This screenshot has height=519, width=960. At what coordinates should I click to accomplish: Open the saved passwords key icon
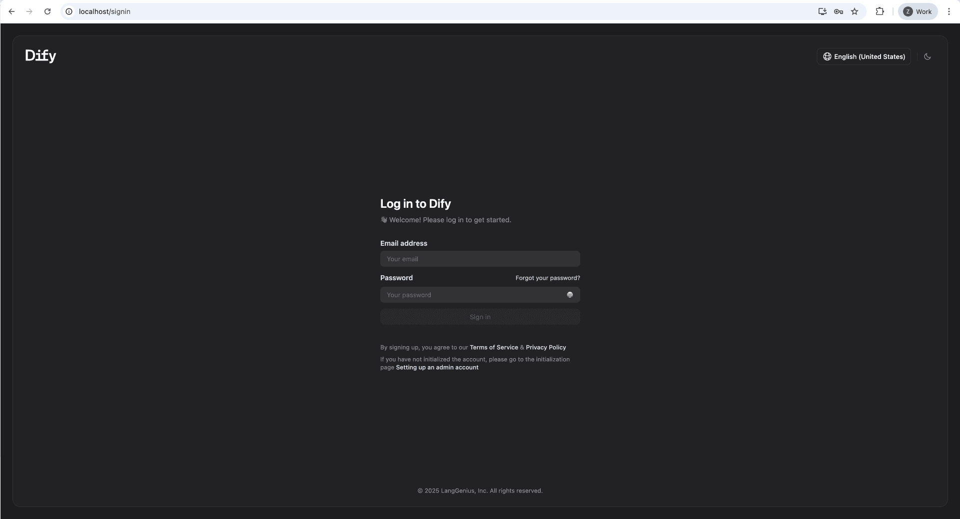839,11
